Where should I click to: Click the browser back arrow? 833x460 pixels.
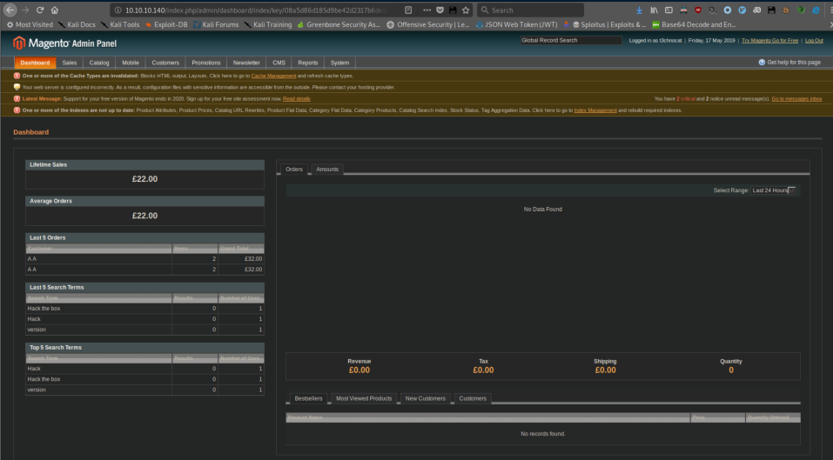(10, 10)
